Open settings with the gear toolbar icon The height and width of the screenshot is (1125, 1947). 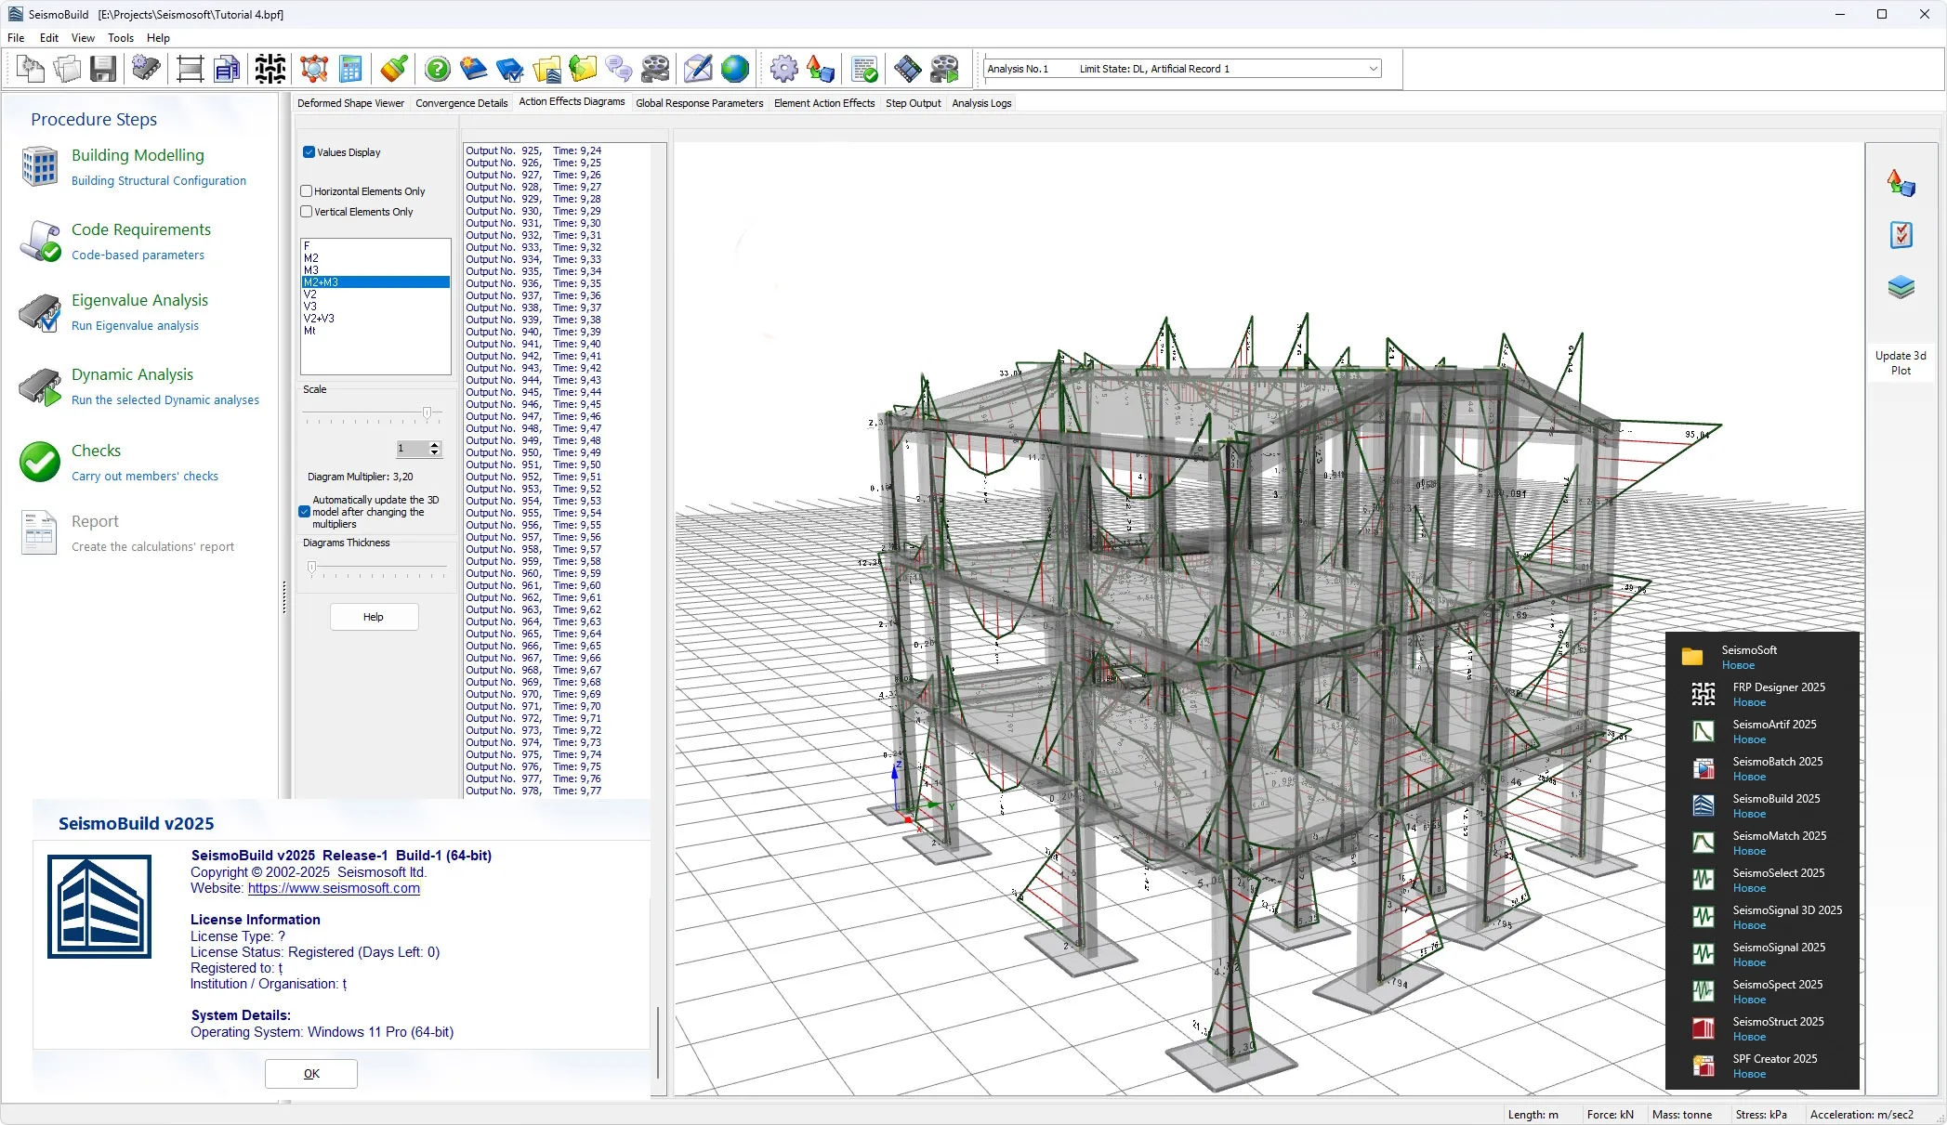click(x=784, y=69)
